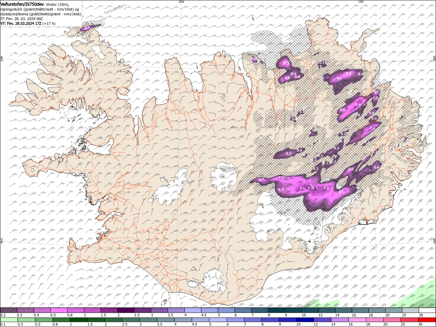
Task: Pick the upper legend swatch starting at 0.2
Action: pos(9,310)
